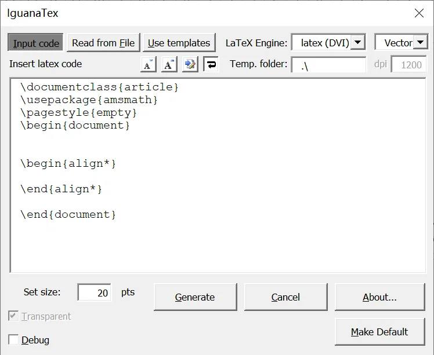Click the dpi value field
This screenshot has height=355, width=434.
pos(410,65)
